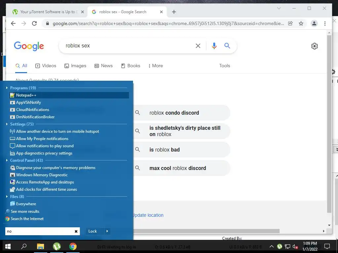
Task: Collapse the Settings (75) group
Action: pos(7,124)
